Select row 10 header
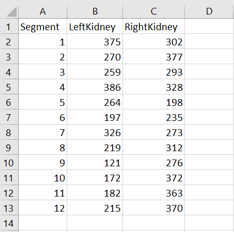Screen dimensions: 234x232 (9, 162)
